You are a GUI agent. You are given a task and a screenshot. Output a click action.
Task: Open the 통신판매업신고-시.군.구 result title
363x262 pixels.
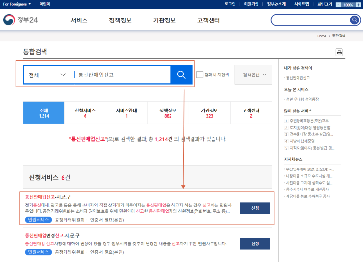(48, 197)
